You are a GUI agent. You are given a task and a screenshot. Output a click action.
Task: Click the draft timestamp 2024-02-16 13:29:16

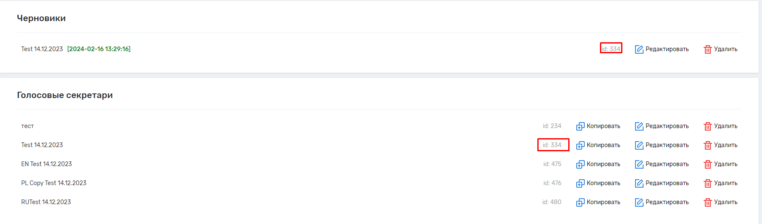(99, 49)
